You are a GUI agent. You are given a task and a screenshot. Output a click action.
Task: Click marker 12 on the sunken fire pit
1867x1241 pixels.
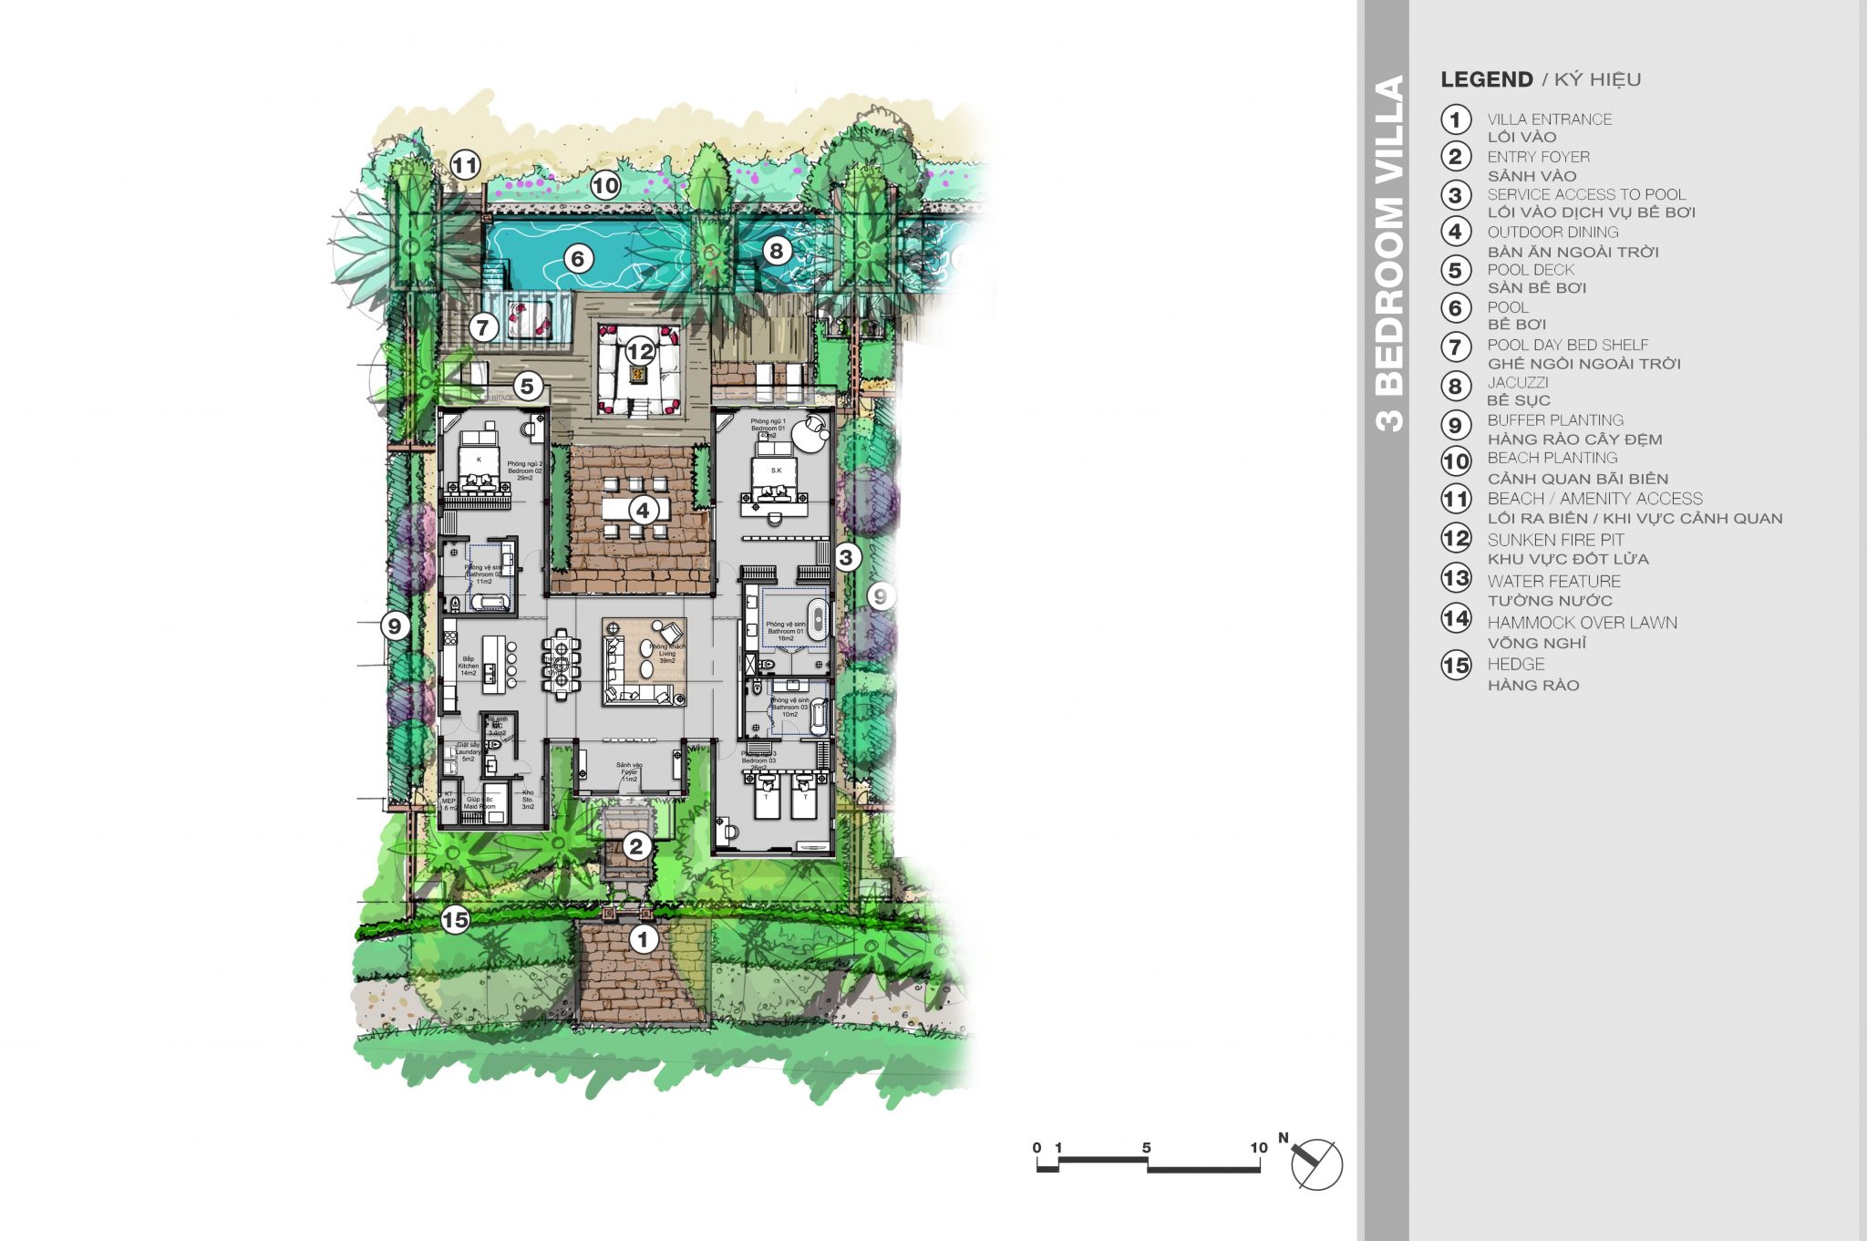click(x=640, y=351)
